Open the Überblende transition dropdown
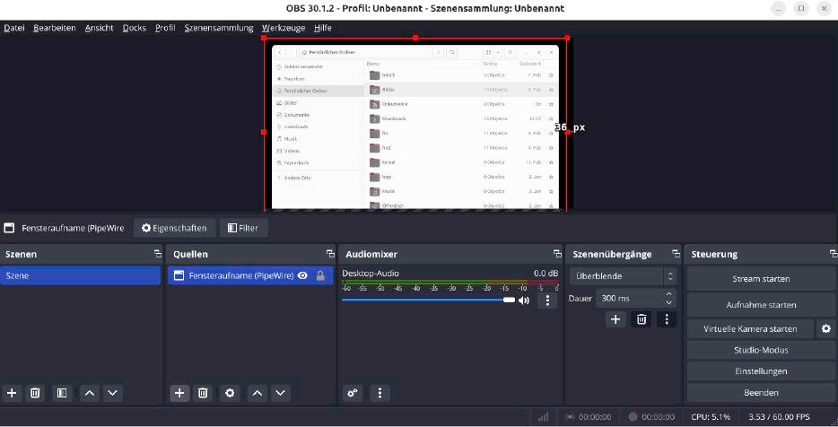The image size is (838, 427). point(624,276)
